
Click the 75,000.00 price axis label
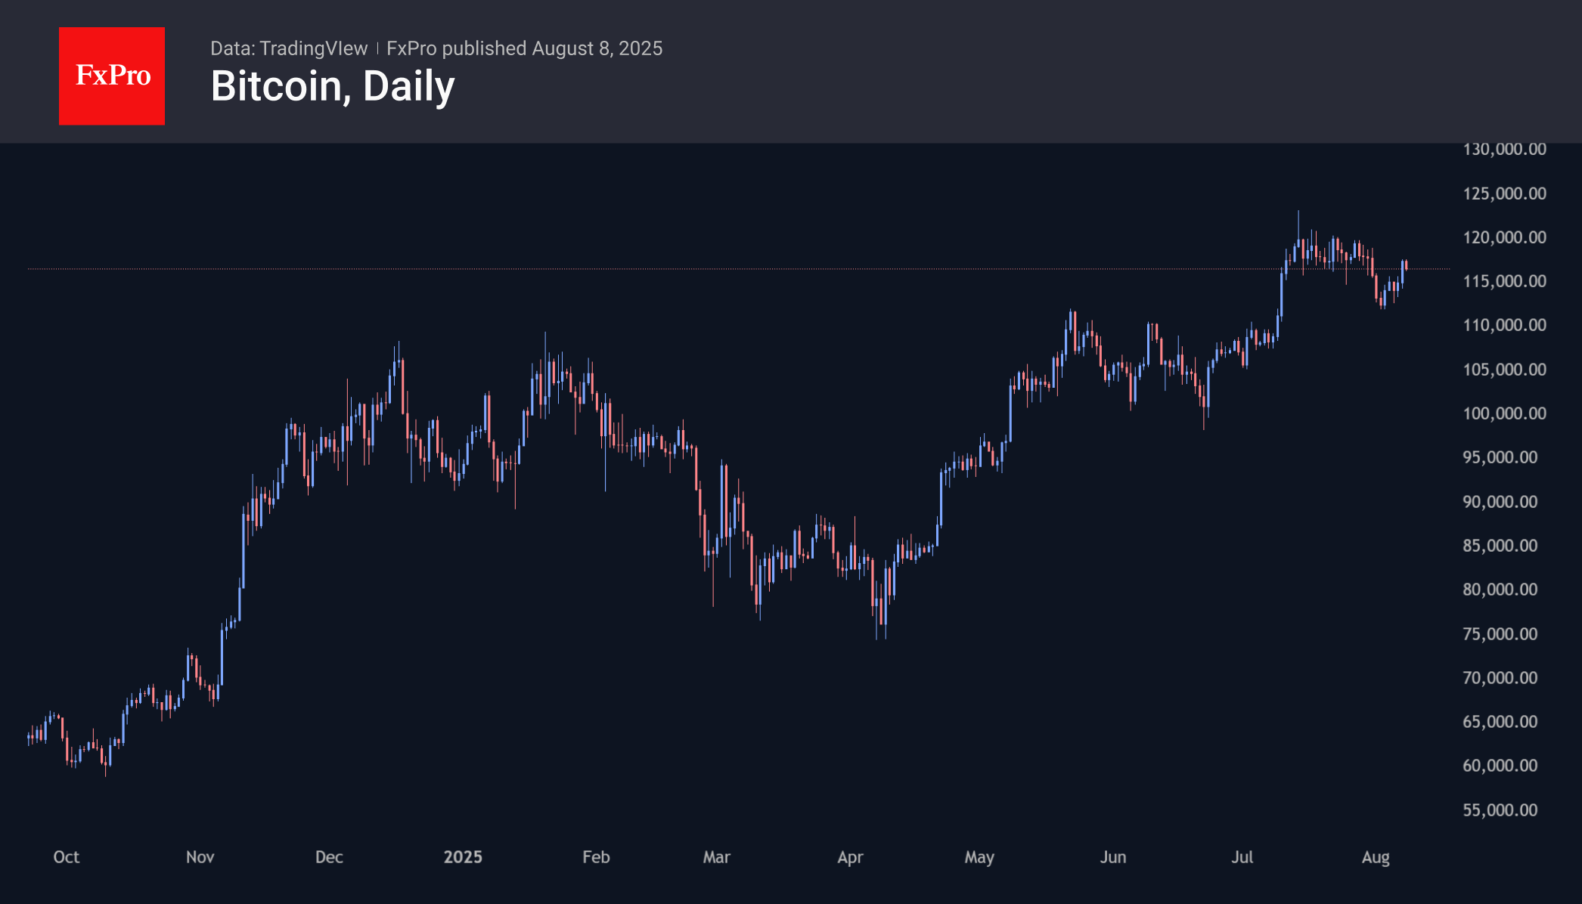(1500, 634)
